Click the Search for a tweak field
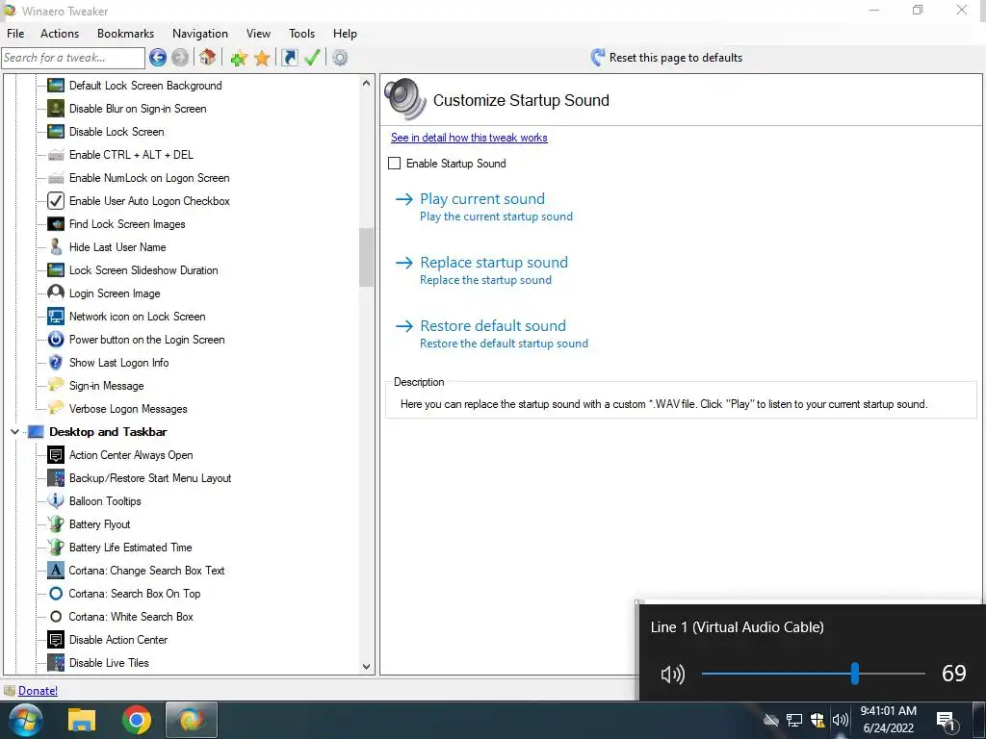 [x=73, y=58]
